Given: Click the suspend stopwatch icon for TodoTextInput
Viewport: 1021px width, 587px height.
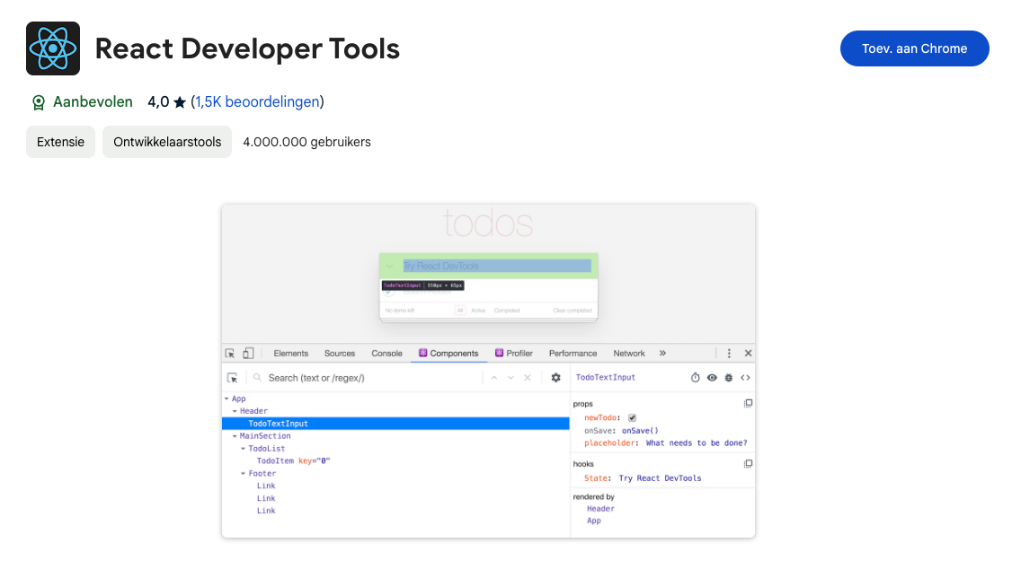Looking at the screenshot, I should [695, 378].
